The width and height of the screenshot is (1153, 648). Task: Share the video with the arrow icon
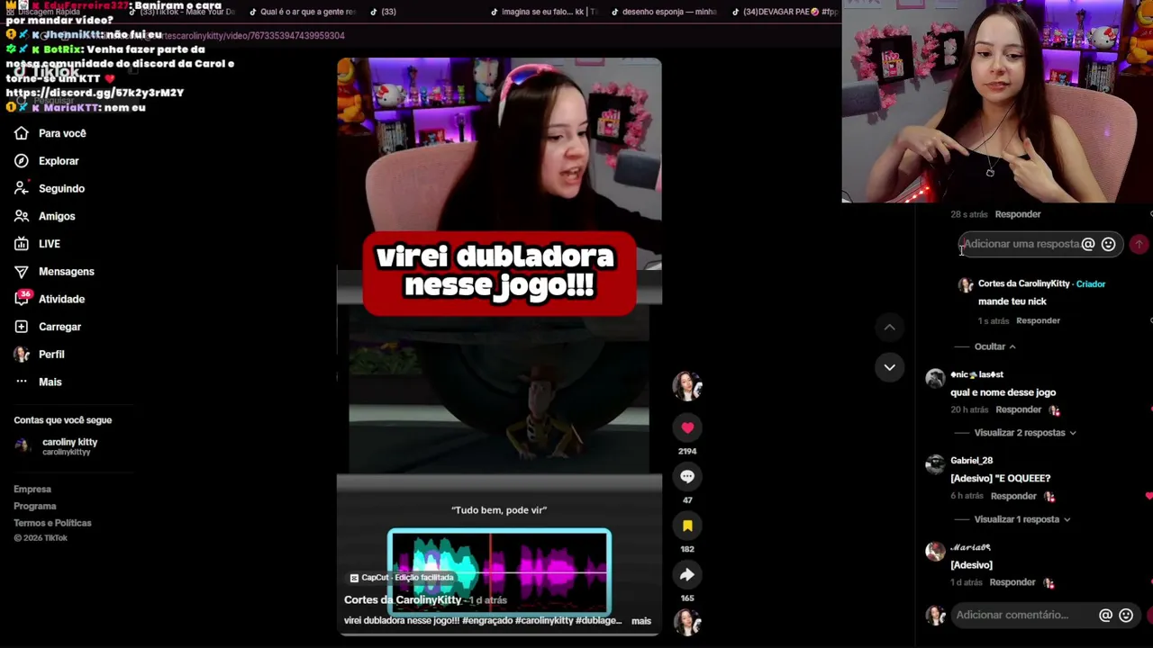coord(687,574)
